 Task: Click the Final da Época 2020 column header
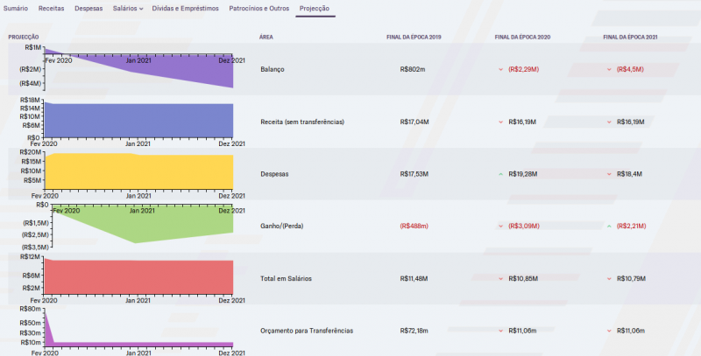522,37
